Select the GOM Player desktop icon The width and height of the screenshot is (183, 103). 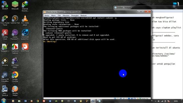[25, 48]
